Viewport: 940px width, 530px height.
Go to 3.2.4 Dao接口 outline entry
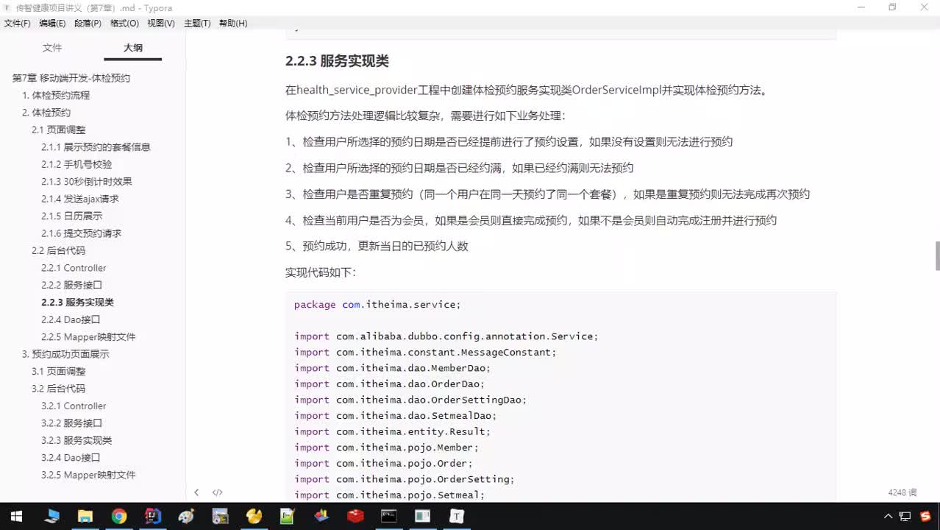pyautogui.click(x=71, y=458)
